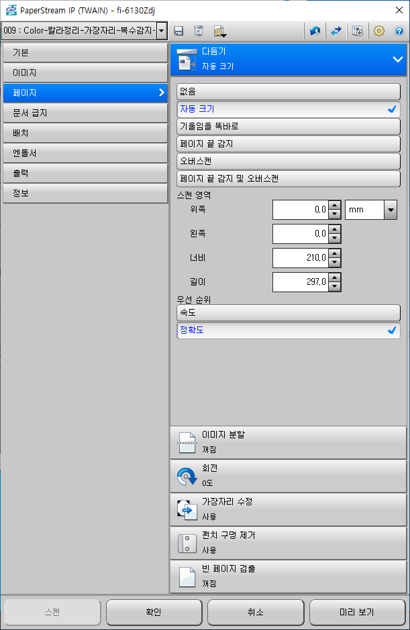Viewport: 410px width, 630px height.
Task: Select the 정확도 priority option
Action: click(289, 330)
